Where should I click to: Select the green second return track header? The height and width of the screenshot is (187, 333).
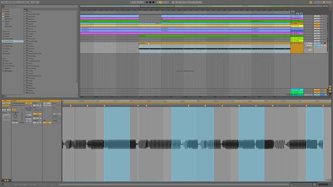click(x=297, y=92)
